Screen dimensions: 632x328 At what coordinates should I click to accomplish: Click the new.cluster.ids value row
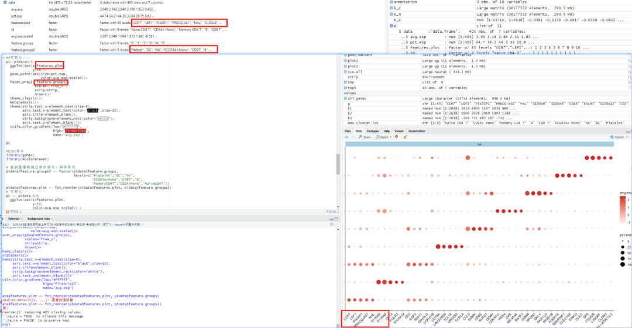(x=487, y=123)
